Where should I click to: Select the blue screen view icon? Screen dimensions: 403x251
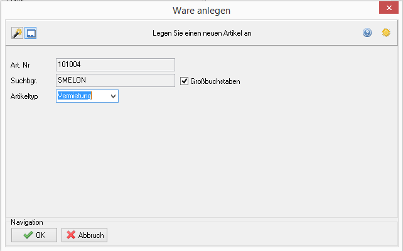pos(31,33)
